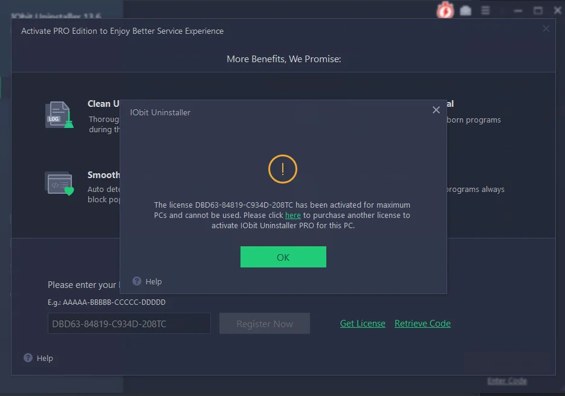The height and width of the screenshot is (396, 565).
Task: Close the IObit Uninstaller warning dialog
Action: pyautogui.click(x=436, y=110)
